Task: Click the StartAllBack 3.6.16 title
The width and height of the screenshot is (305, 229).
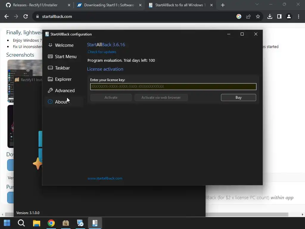Action: [106, 45]
